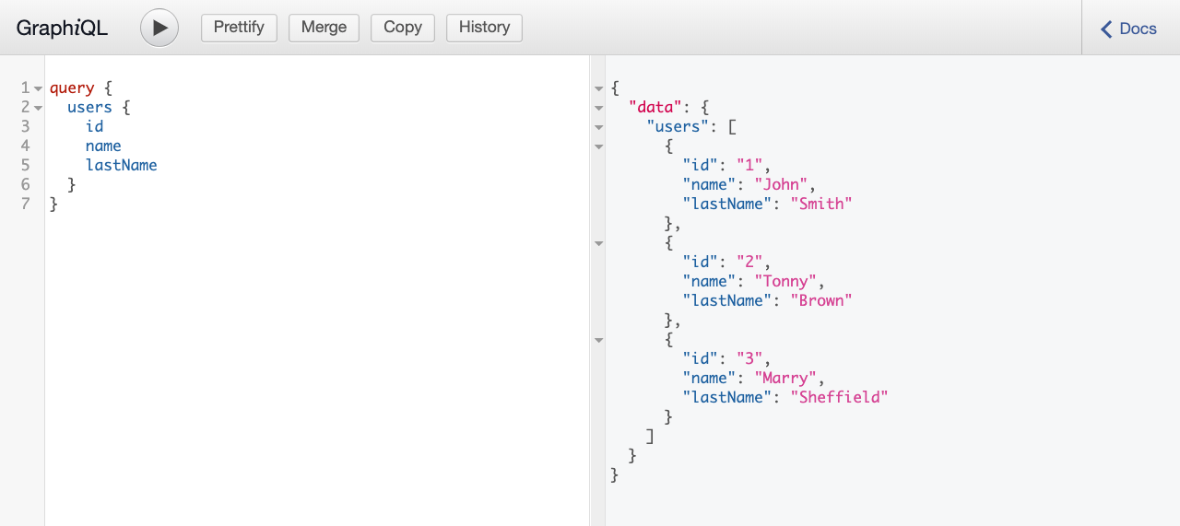Screen dimensions: 1180x526
Task: Click the Prettify button
Action: (239, 28)
